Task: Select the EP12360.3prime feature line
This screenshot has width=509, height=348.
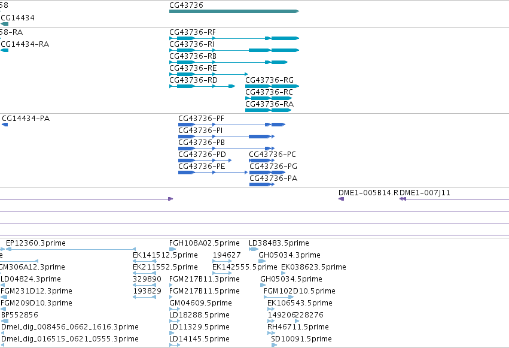Action: tap(71, 249)
